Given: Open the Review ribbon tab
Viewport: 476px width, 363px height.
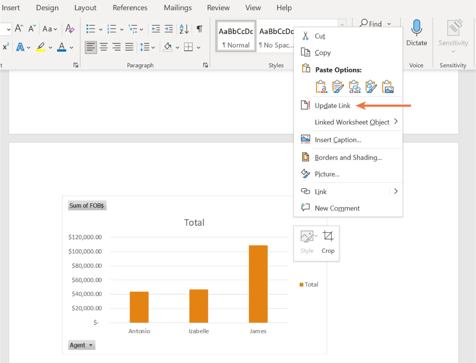Looking at the screenshot, I should (x=218, y=7).
